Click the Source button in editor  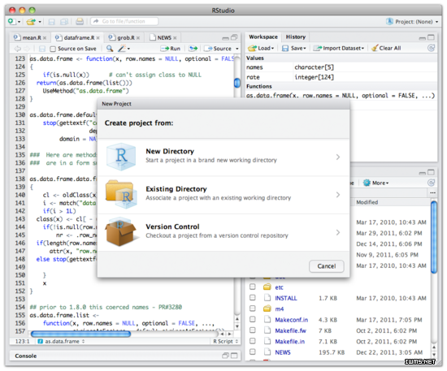pyautogui.click(x=219, y=49)
